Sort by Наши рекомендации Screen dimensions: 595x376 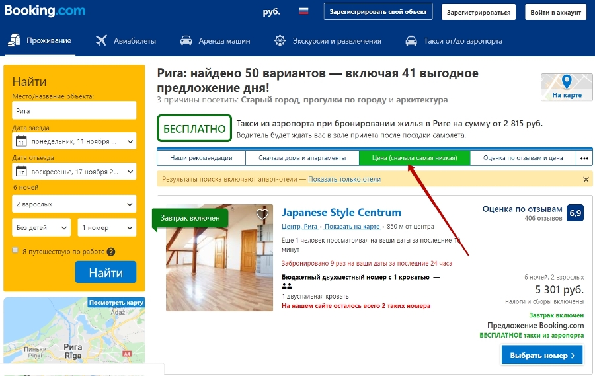click(x=201, y=158)
